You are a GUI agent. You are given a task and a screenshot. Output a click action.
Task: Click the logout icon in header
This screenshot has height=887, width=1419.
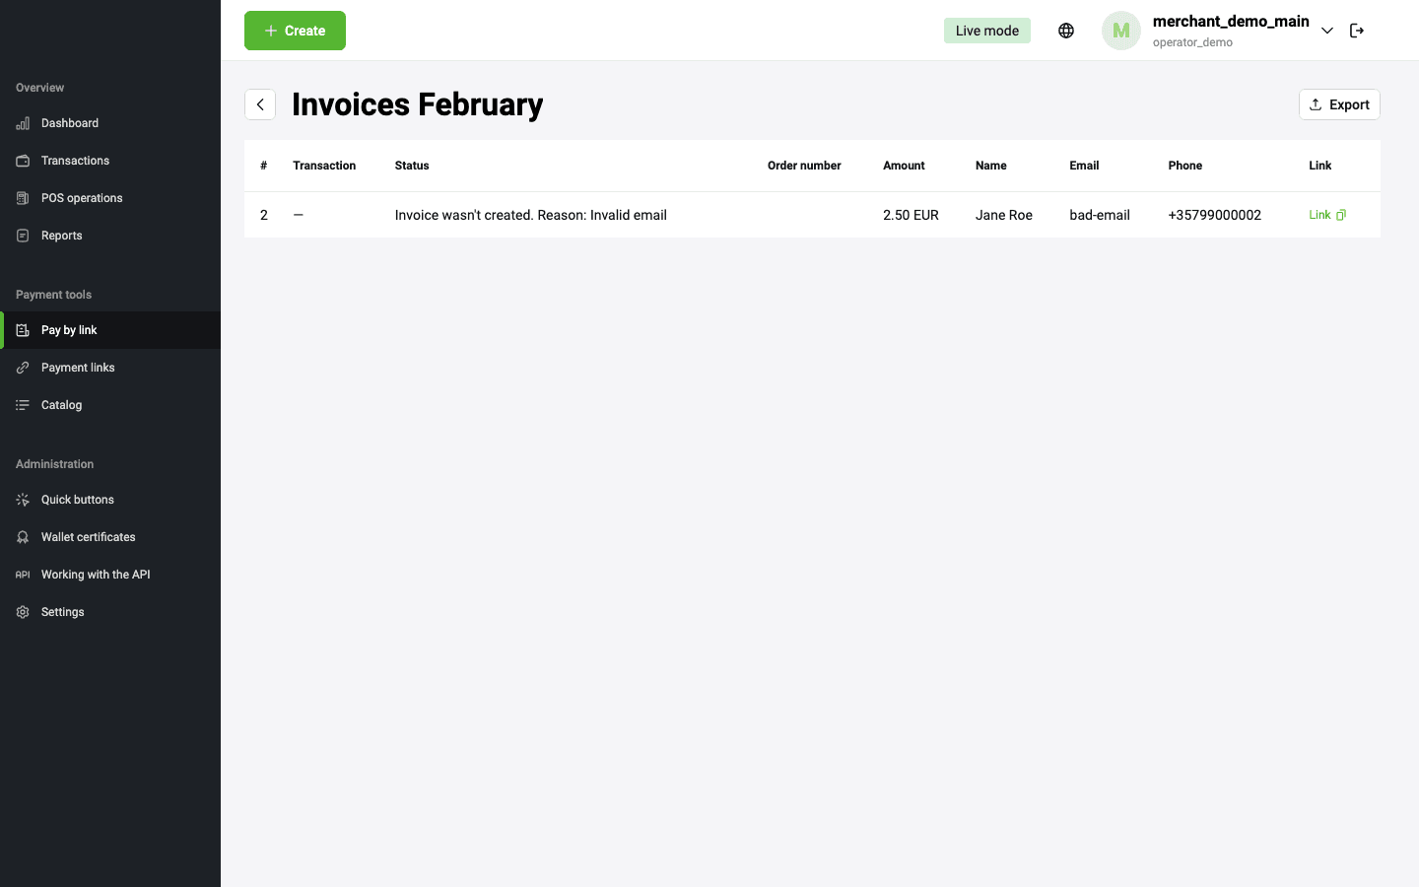pos(1357,31)
